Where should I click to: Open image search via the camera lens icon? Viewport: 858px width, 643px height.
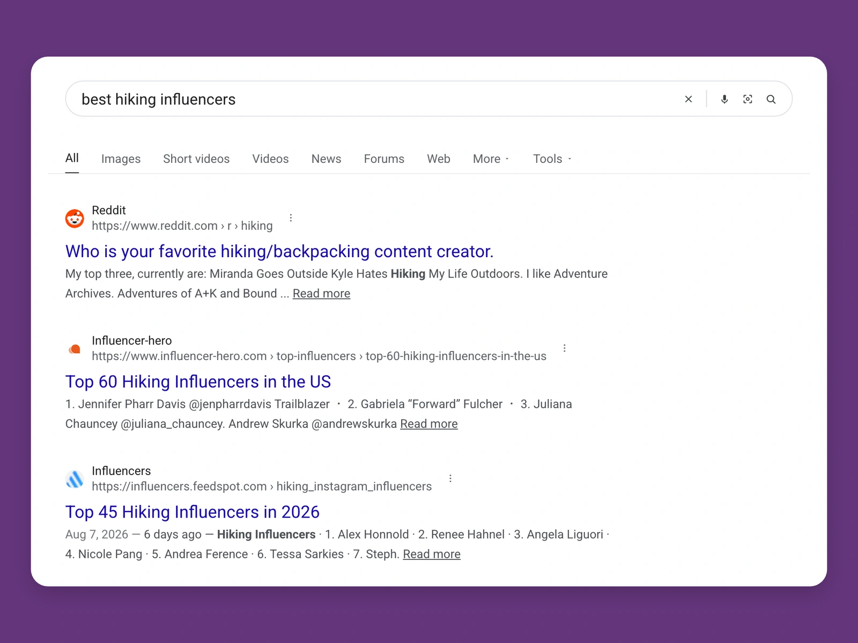(748, 99)
